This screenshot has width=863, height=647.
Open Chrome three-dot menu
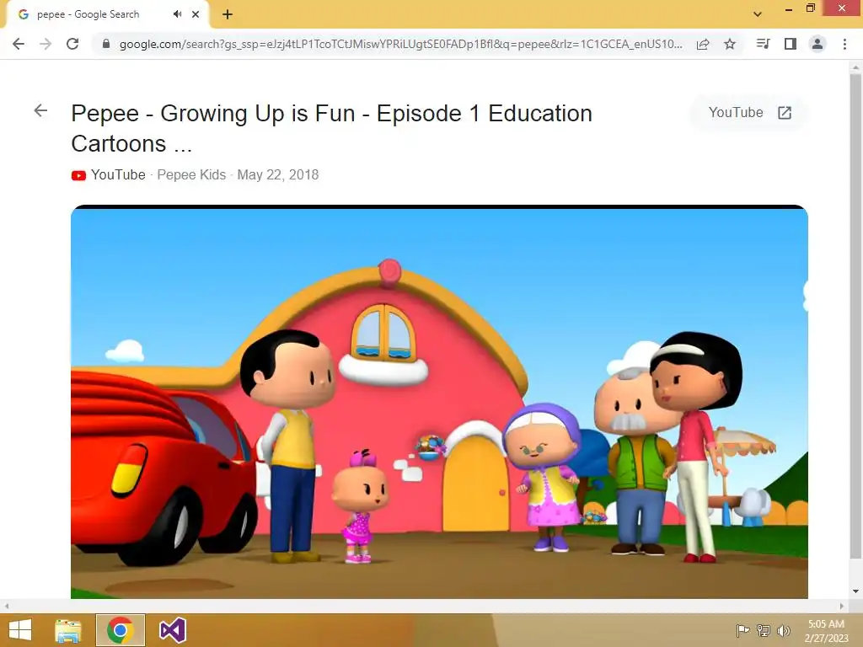(x=844, y=44)
